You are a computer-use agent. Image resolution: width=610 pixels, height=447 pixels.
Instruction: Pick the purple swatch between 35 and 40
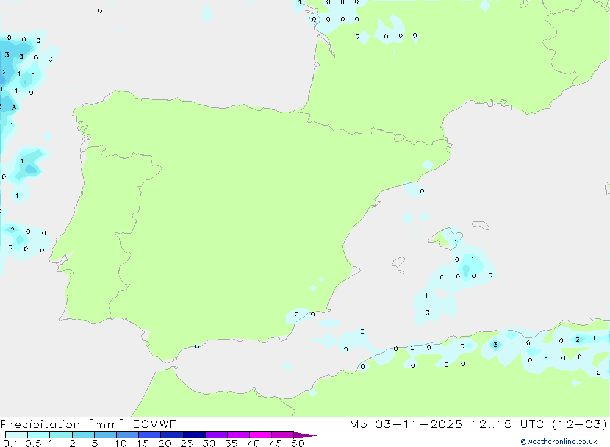point(238,435)
